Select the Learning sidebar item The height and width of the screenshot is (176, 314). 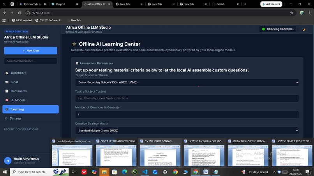pyautogui.click(x=30, y=109)
